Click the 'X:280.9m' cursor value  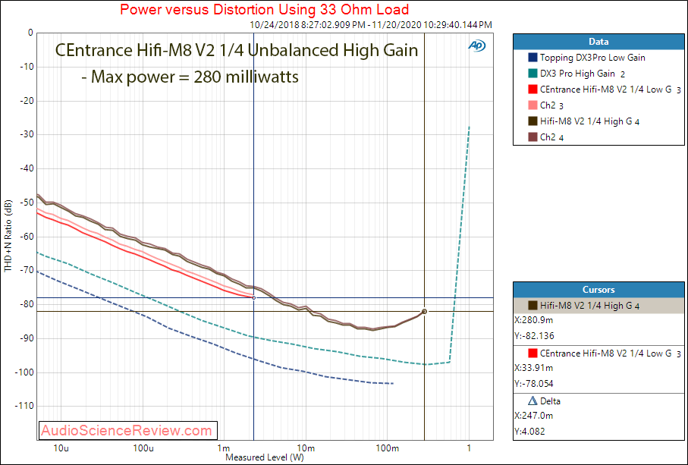click(534, 320)
